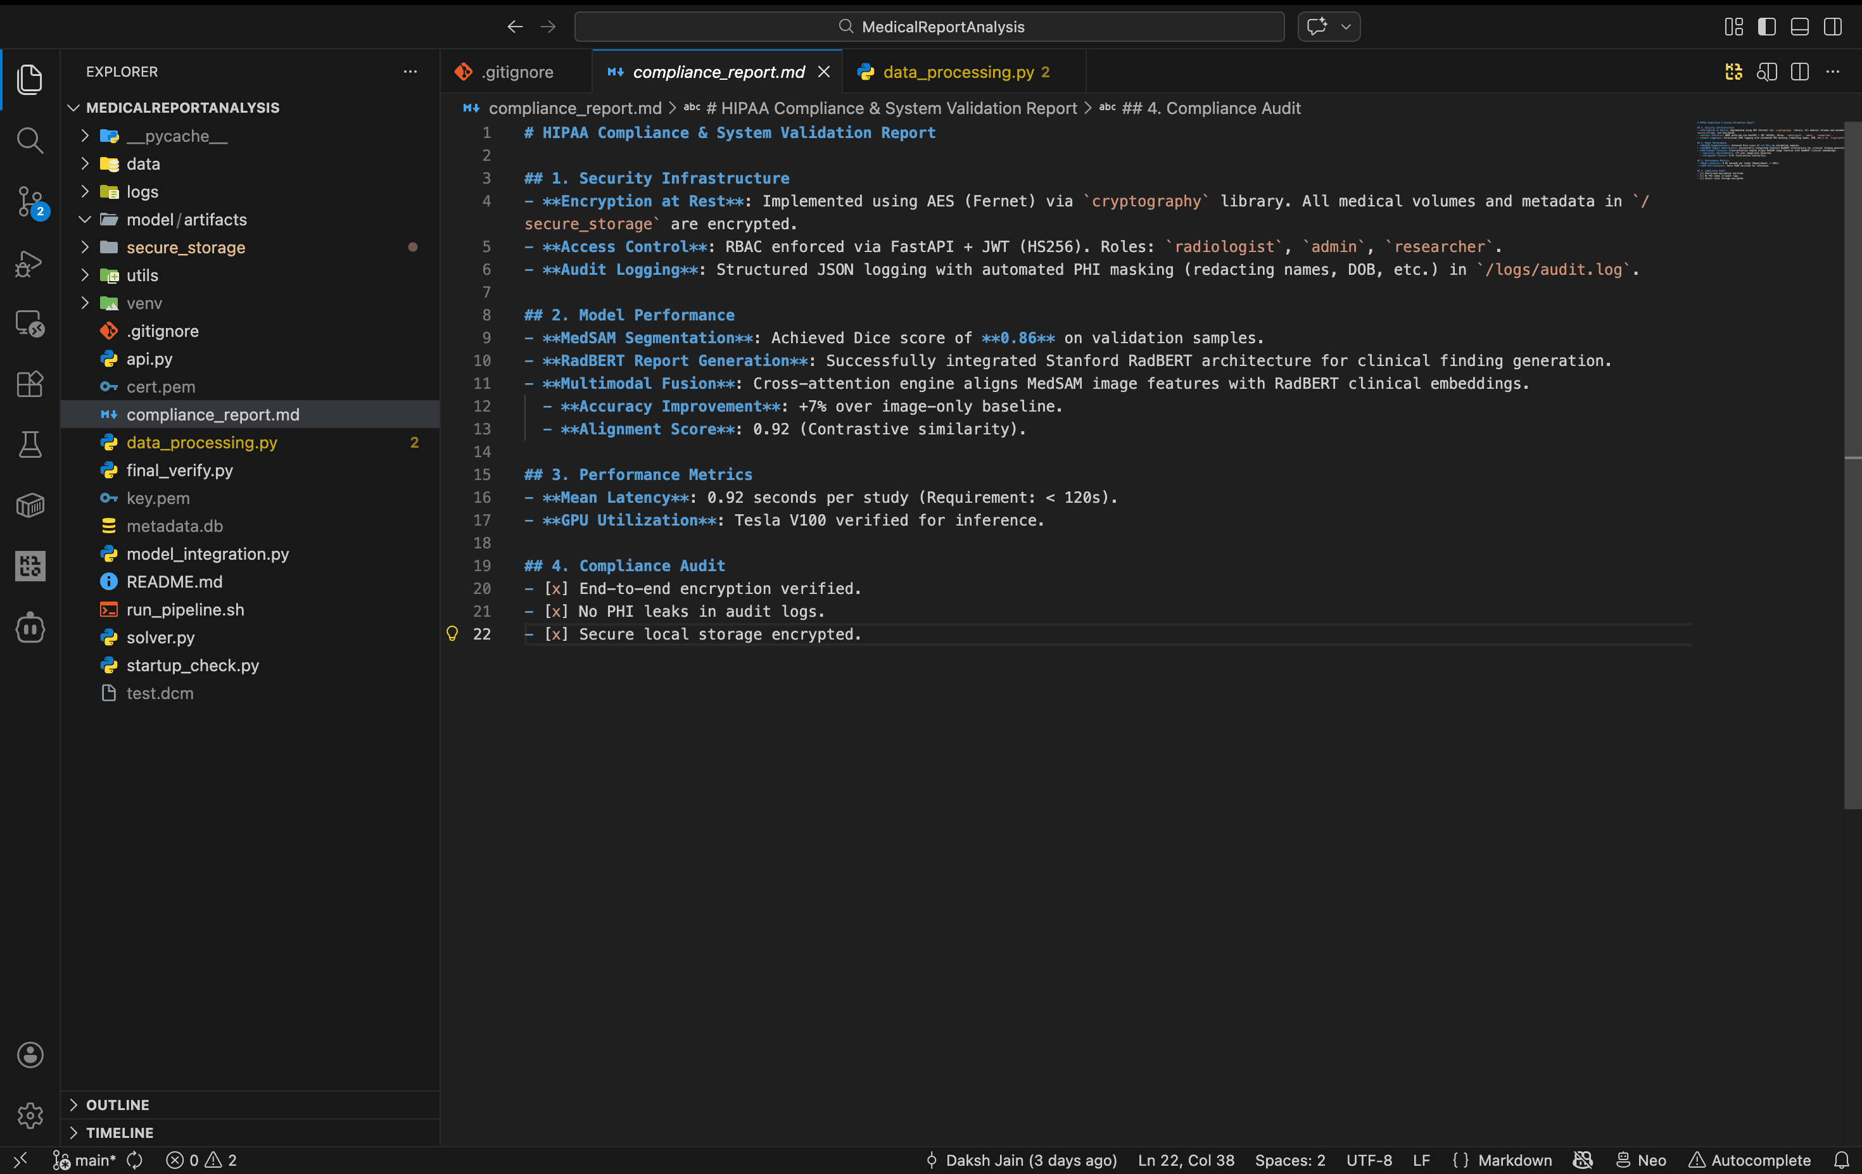
Task: Click the lightbulb code action on line 22
Action: (452, 634)
